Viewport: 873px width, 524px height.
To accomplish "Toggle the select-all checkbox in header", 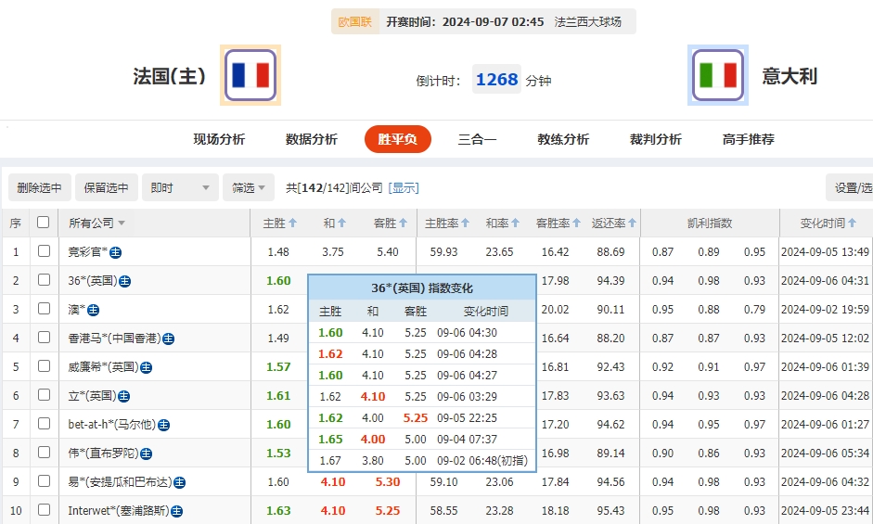I will coord(43,223).
